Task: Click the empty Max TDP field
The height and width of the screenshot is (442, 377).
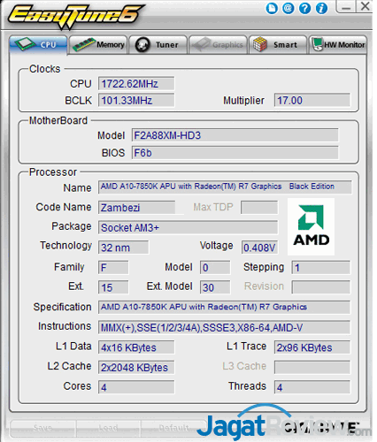Action: pyautogui.click(x=259, y=208)
